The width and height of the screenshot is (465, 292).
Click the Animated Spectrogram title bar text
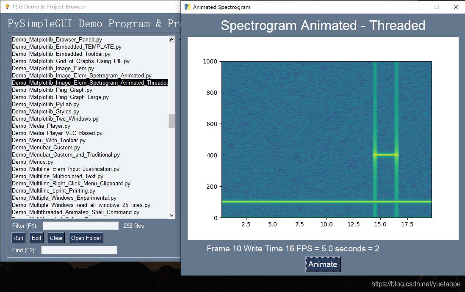[x=221, y=7]
